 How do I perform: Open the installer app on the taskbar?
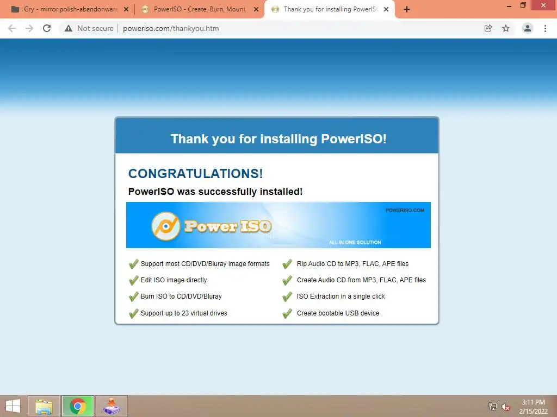tap(112, 406)
